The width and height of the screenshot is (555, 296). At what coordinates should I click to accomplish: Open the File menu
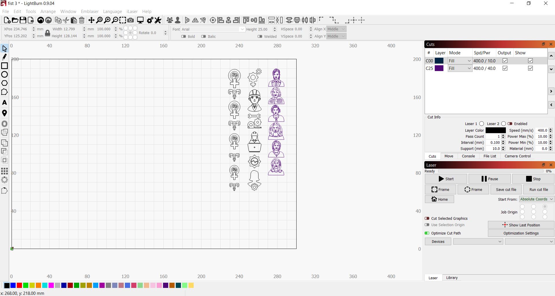click(5, 12)
